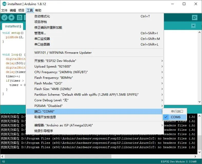This screenshot has width=202, height=164.
Task: Expand Partition Scheme submenu
Action: click(95, 94)
